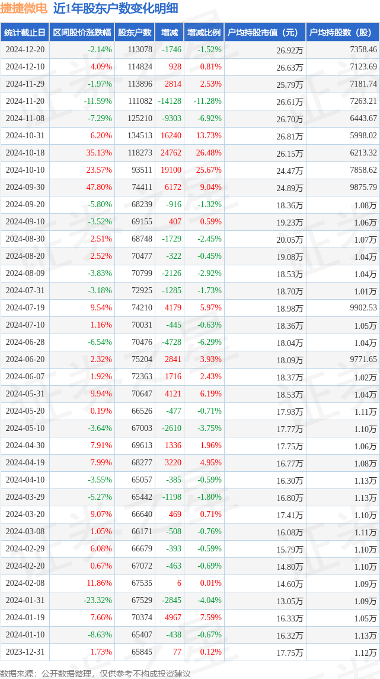Image resolution: width=380 pixels, height=679 pixels.
Task: Click the 捷捷微电 title text
Action: [25, 8]
